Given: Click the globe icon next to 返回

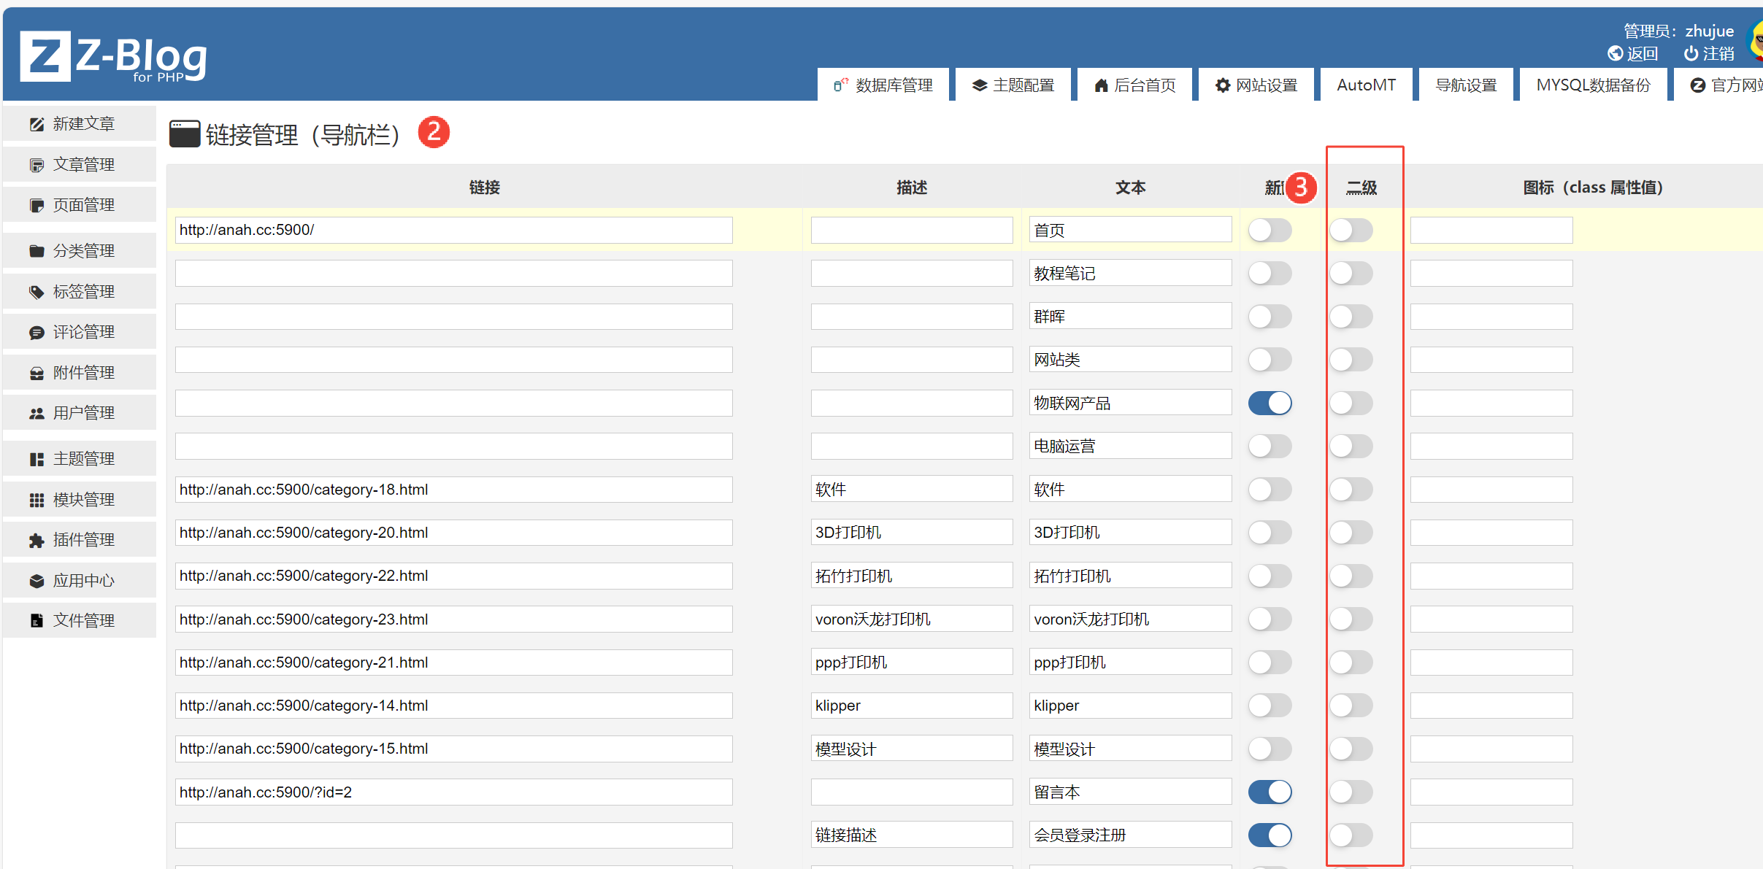Looking at the screenshot, I should click(x=1615, y=53).
